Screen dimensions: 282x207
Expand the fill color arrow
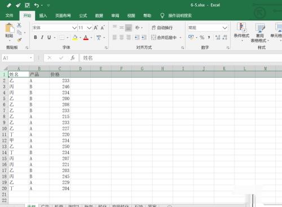[x=80, y=38]
